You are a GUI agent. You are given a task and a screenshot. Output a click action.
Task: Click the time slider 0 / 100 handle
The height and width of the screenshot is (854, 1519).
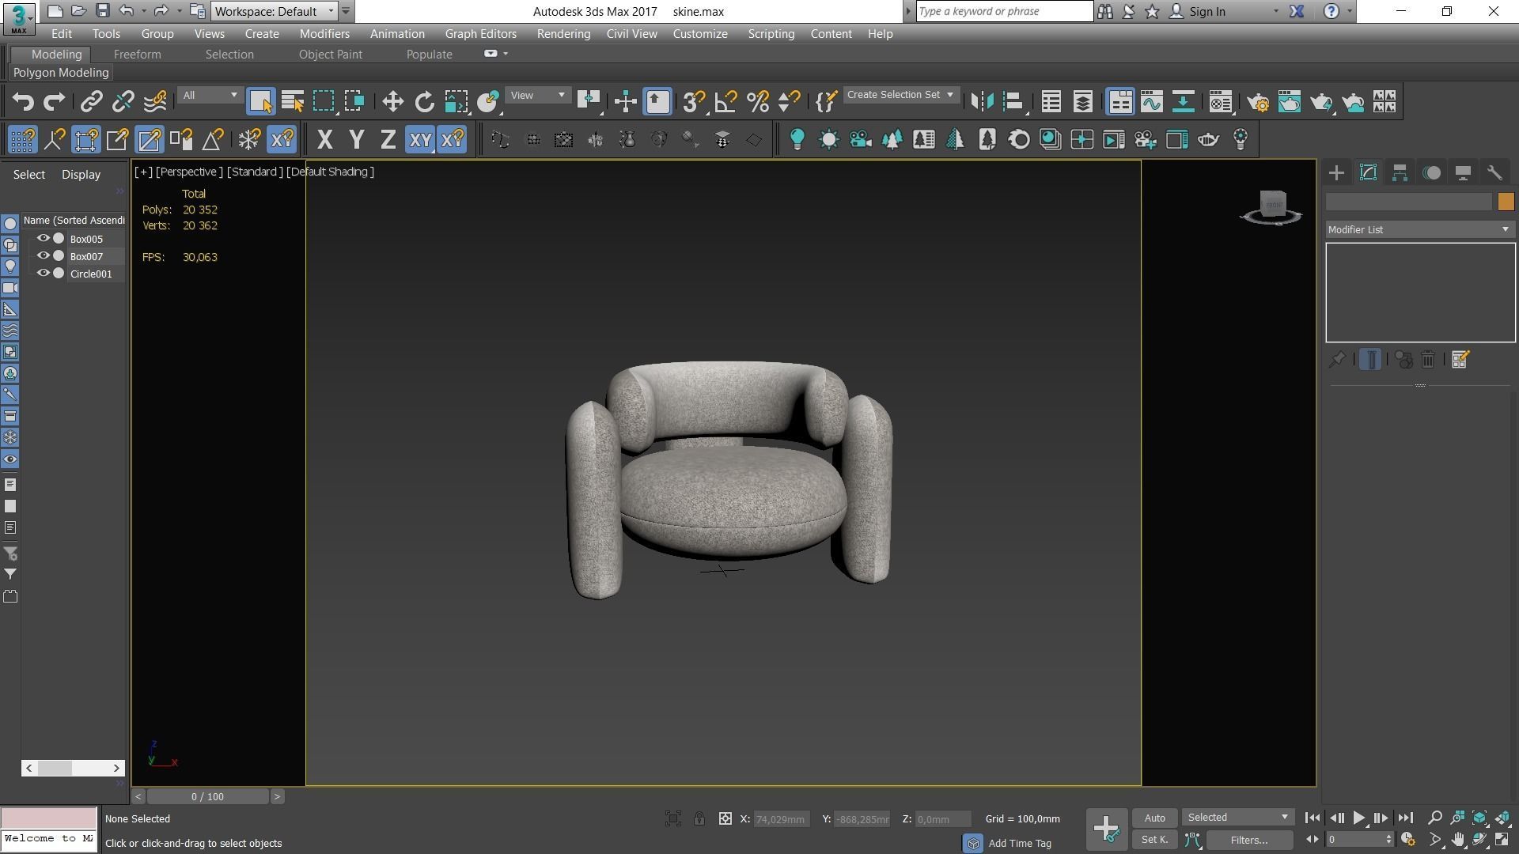(x=207, y=796)
